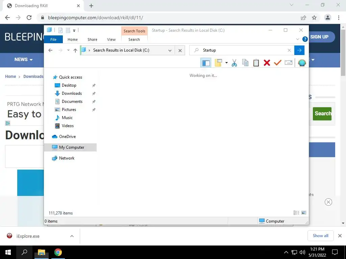Clear the Startup search text with X
This screenshot has width=346, height=259.
tap(289, 51)
